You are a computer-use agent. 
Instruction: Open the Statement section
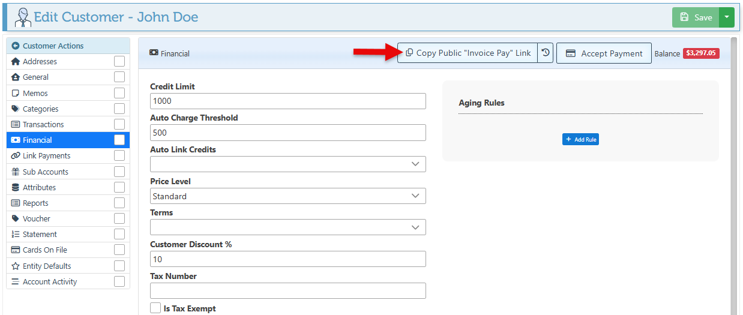tap(40, 234)
